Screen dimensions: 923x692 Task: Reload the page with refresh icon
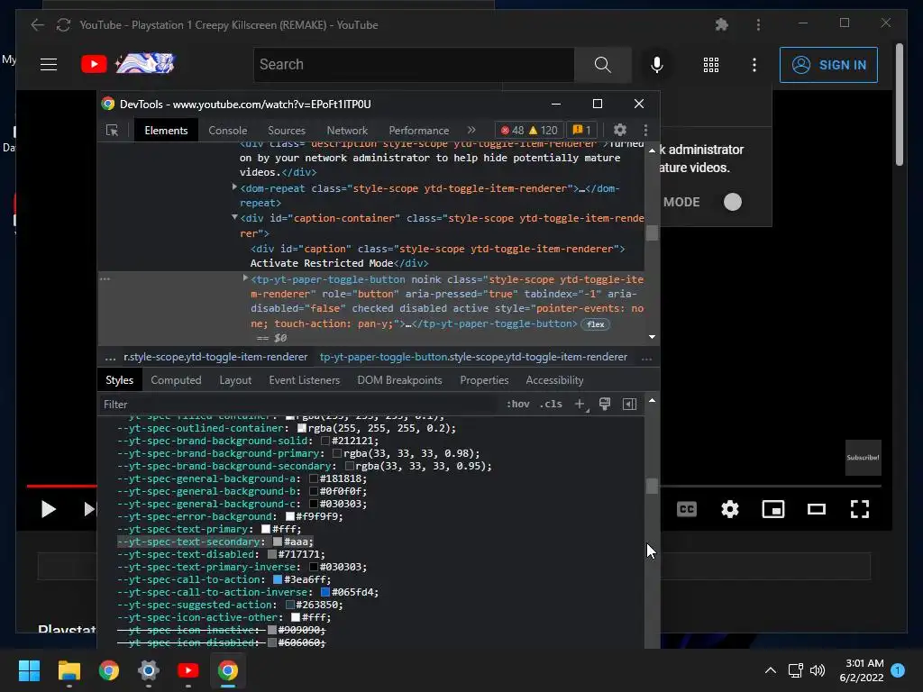63,24
